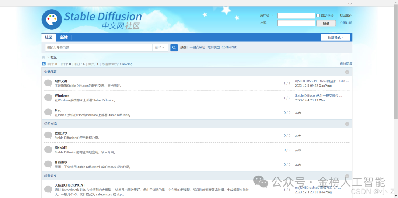Open the 用户名 login type dropdown

pos(266,15)
